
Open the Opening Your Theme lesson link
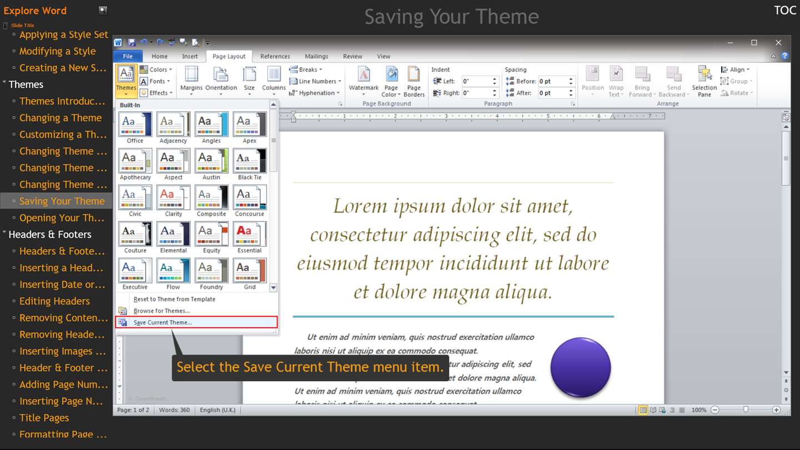click(62, 218)
